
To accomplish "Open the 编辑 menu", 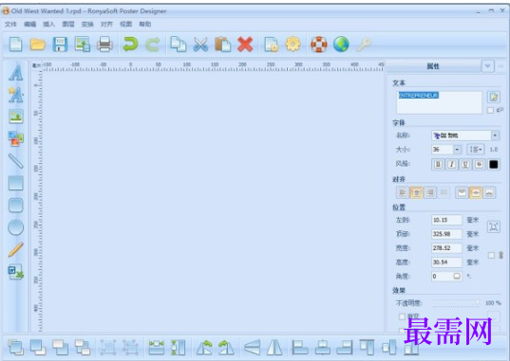I will coord(30,24).
